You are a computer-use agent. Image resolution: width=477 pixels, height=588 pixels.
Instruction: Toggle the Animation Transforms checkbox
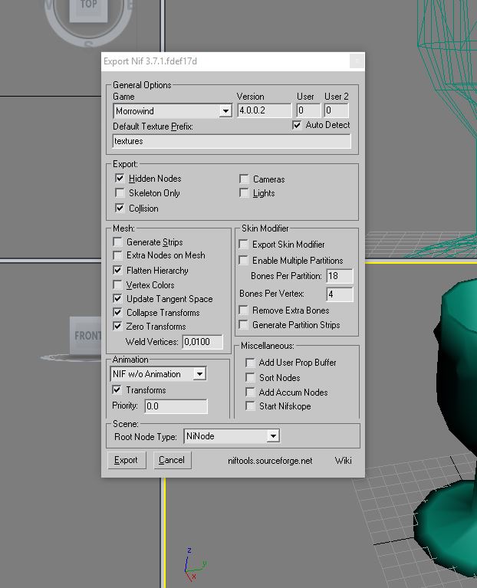click(x=117, y=390)
